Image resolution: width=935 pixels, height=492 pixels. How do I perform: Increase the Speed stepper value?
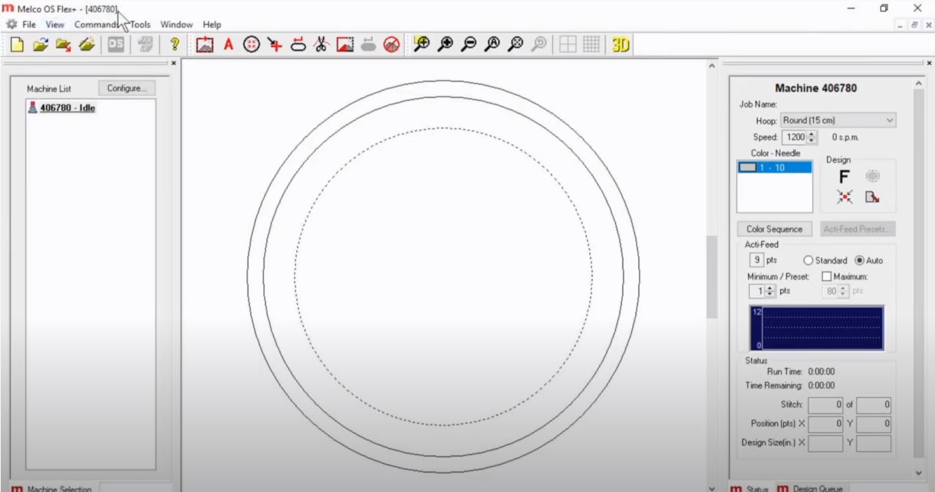pyautogui.click(x=813, y=134)
